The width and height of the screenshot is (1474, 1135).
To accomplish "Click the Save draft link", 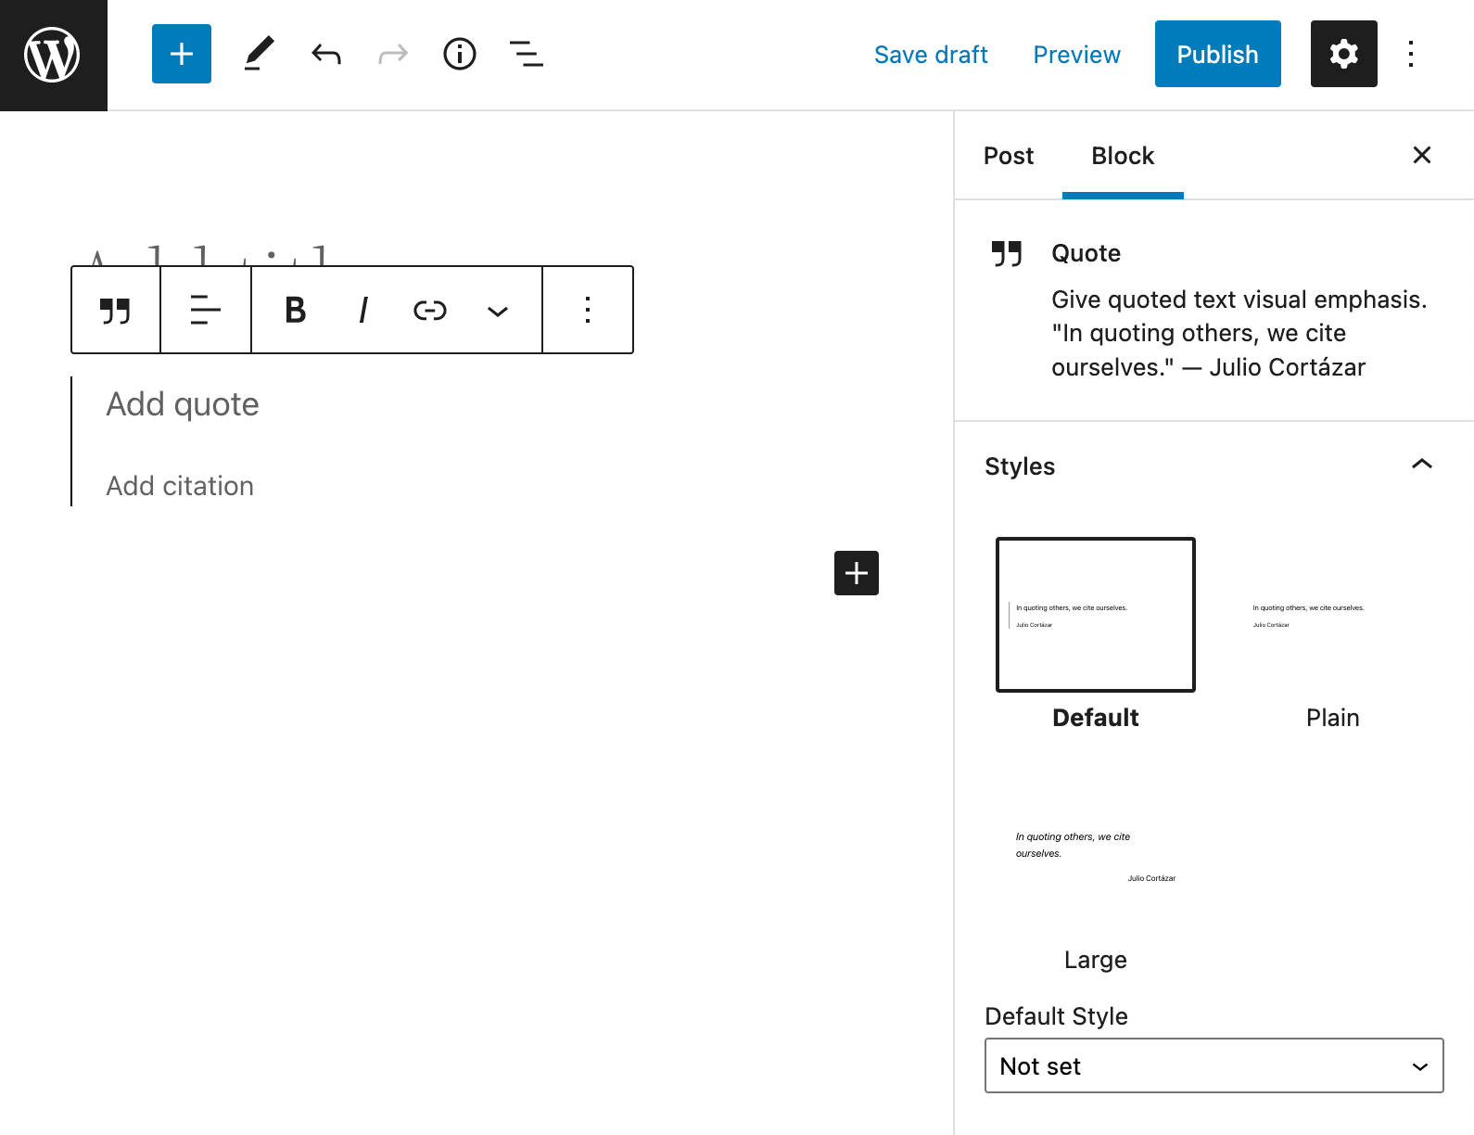I will tap(931, 55).
